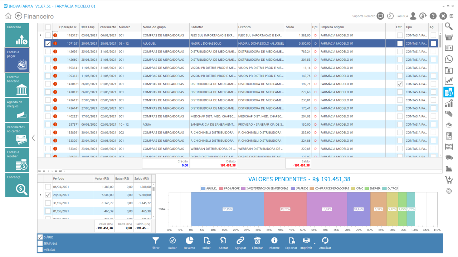
Task: Disable the DIÁRIO checkbox
Action: click(x=40, y=237)
